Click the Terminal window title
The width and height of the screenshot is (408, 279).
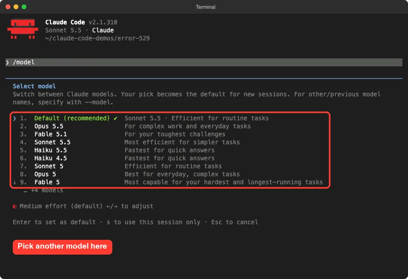(x=205, y=7)
